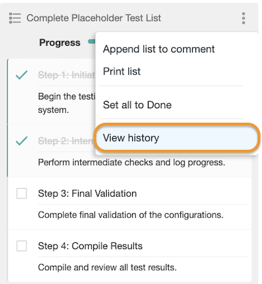The height and width of the screenshot is (284, 262).
Task: Click the 'Complete final validation of the configurations' description
Action: coord(131,215)
